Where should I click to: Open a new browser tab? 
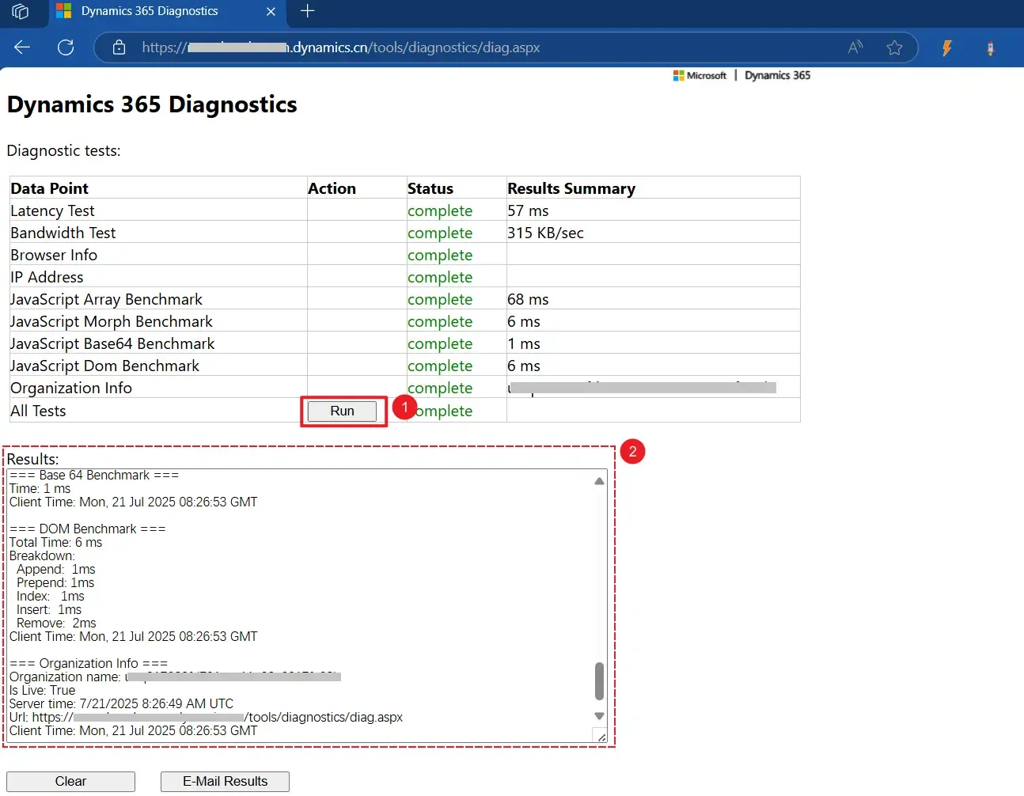(308, 11)
